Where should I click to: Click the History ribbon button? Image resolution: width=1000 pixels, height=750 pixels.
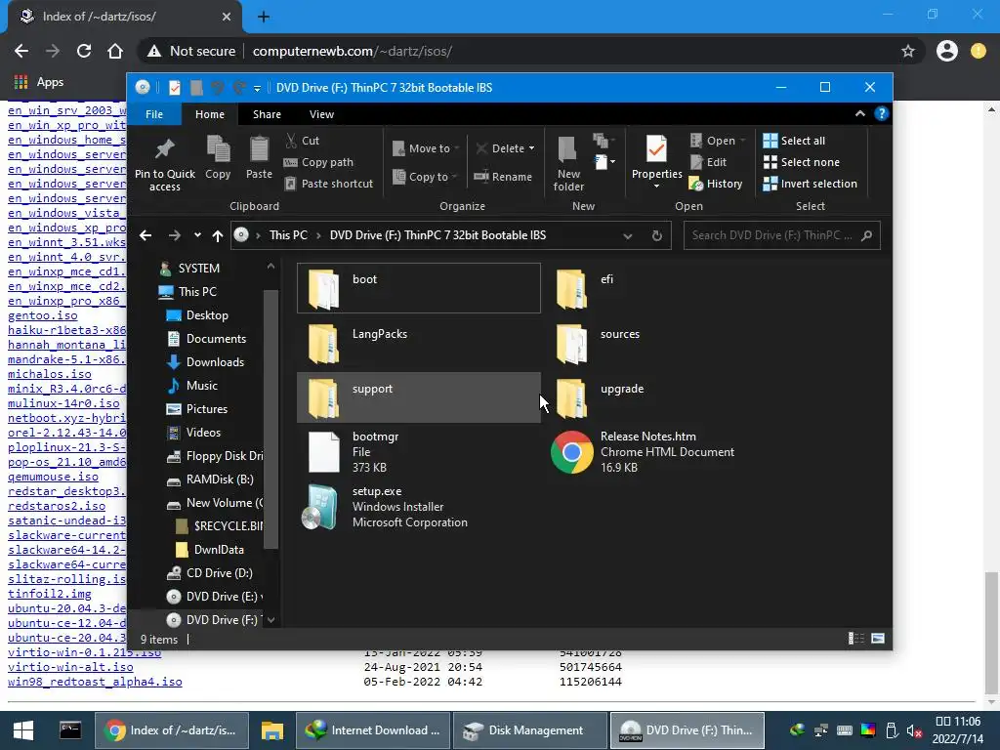(716, 184)
